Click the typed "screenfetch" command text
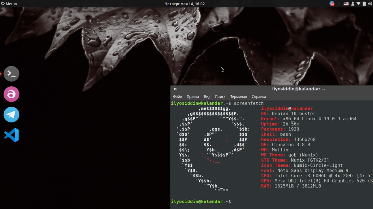The width and height of the screenshot is (373, 209). click(x=249, y=103)
